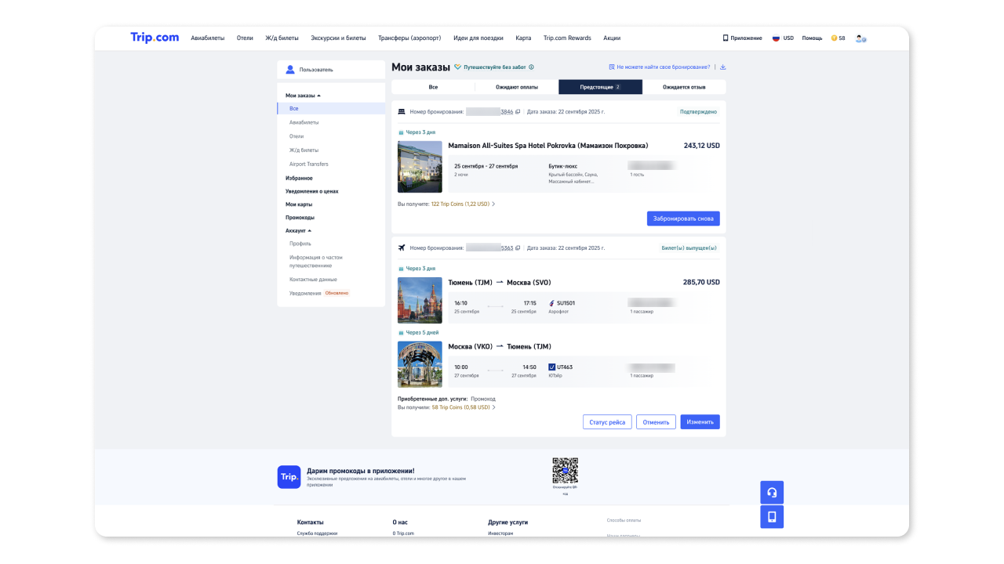Open the user avatar in the header
This screenshot has height=564, width=1004.
point(860,38)
